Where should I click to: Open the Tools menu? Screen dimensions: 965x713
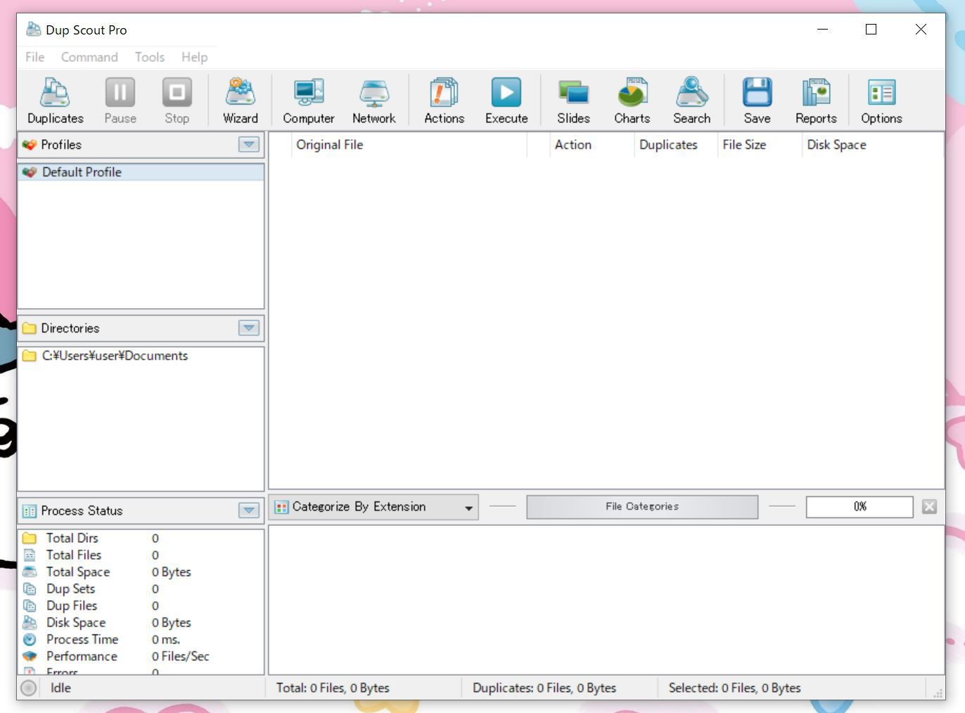tap(149, 57)
